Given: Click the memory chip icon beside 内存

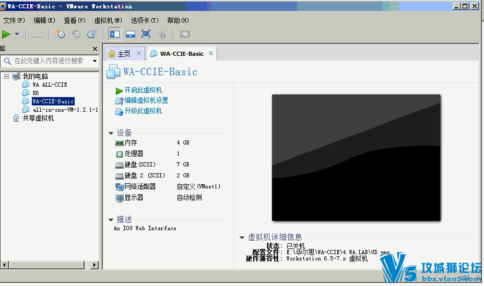Looking at the screenshot, I should pos(119,144).
